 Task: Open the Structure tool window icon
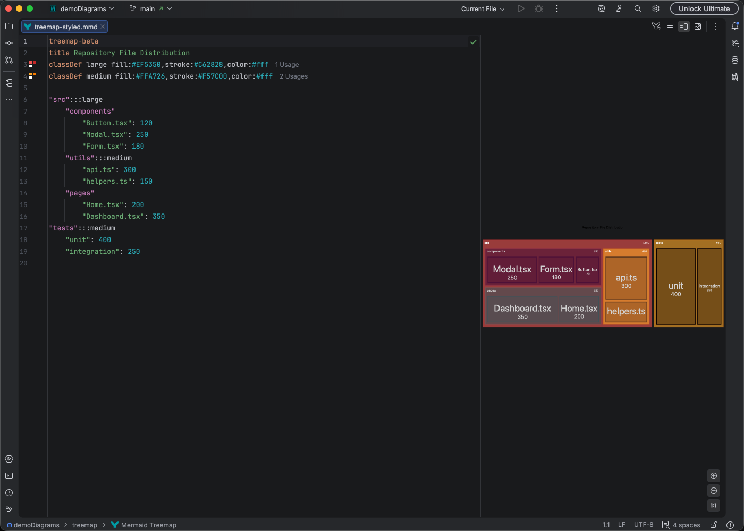[x=9, y=83]
